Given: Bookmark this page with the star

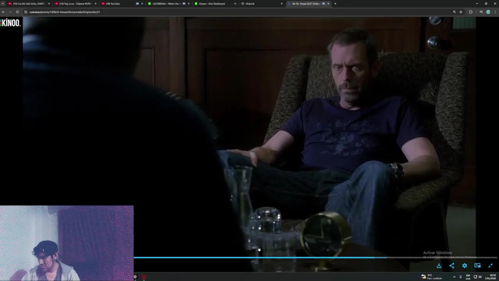Looking at the screenshot, I should pos(461,12).
